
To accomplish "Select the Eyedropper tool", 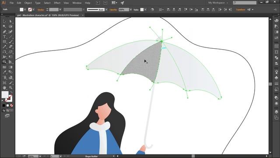I will (x=4, y=72).
